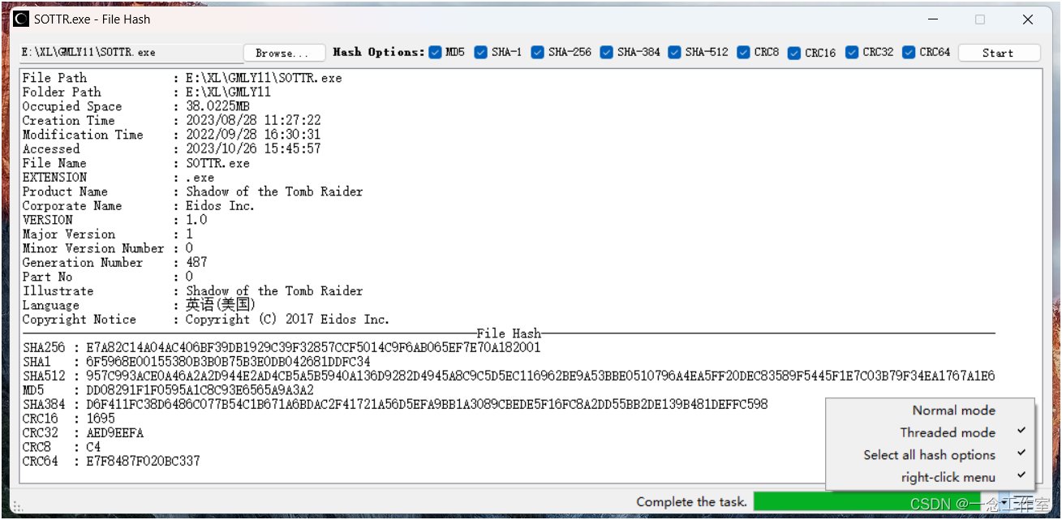Click the Hash Options label
This screenshot has width=1062, height=520.
(x=379, y=52)
